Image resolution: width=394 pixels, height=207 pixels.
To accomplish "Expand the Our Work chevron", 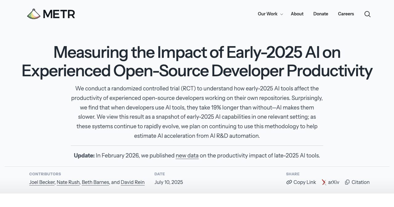I will pyautogui.click(x=281, y=14).
